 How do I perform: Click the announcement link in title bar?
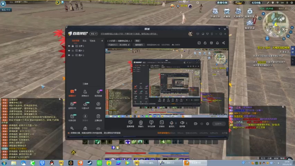click(x=129, y=34)
